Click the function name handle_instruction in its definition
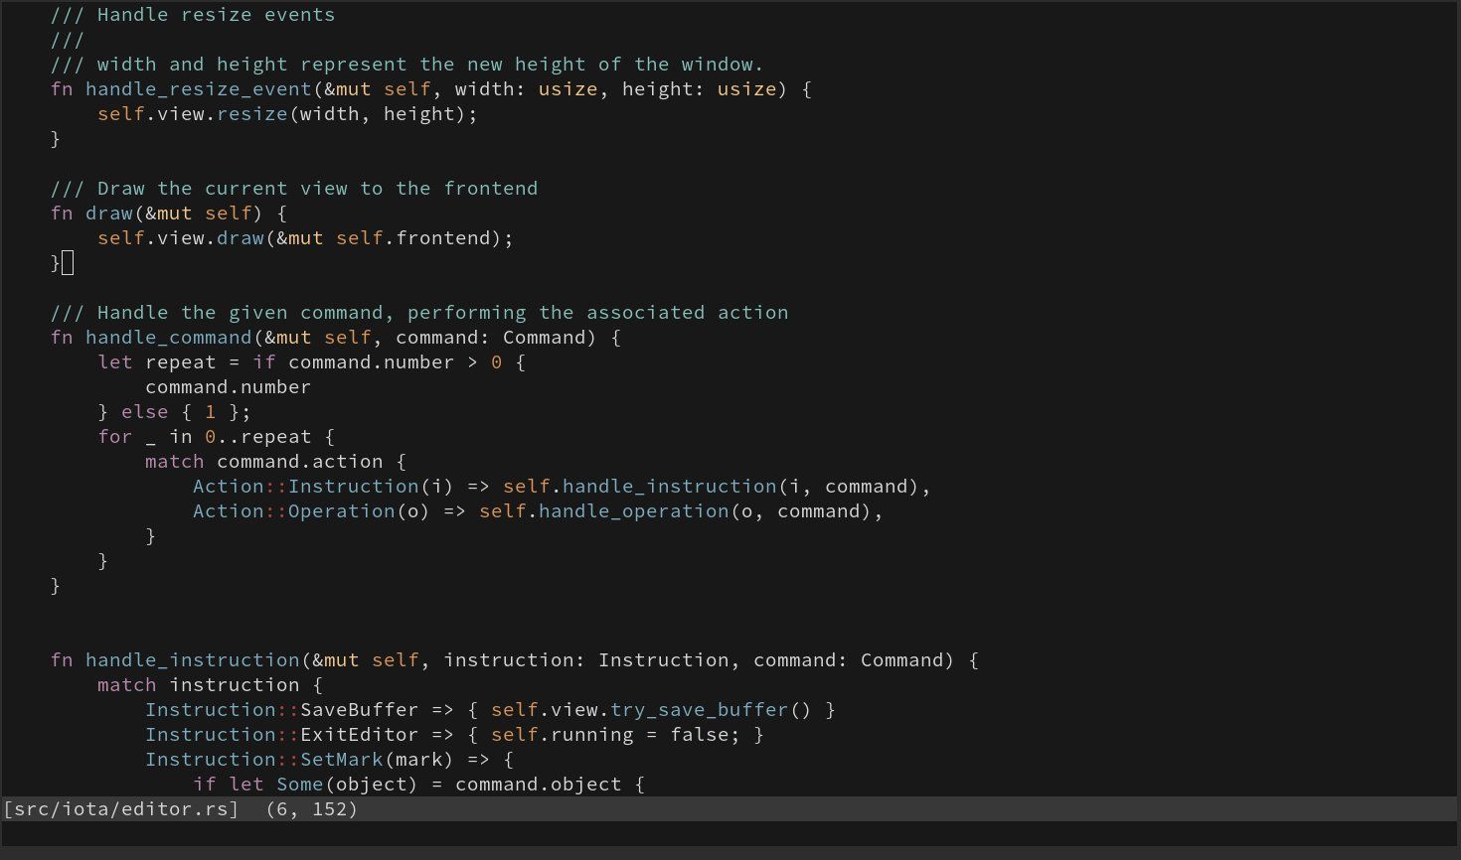Screen dimensions: 1461x860 (193, 660)
